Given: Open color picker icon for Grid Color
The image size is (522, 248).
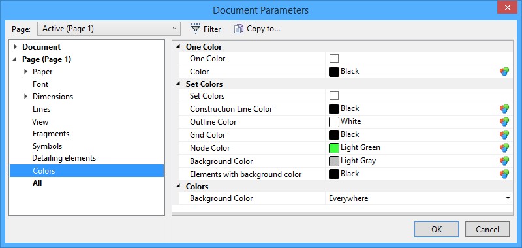Looking at the screenshot, I should pyautogui.click(x=504, y=135).
